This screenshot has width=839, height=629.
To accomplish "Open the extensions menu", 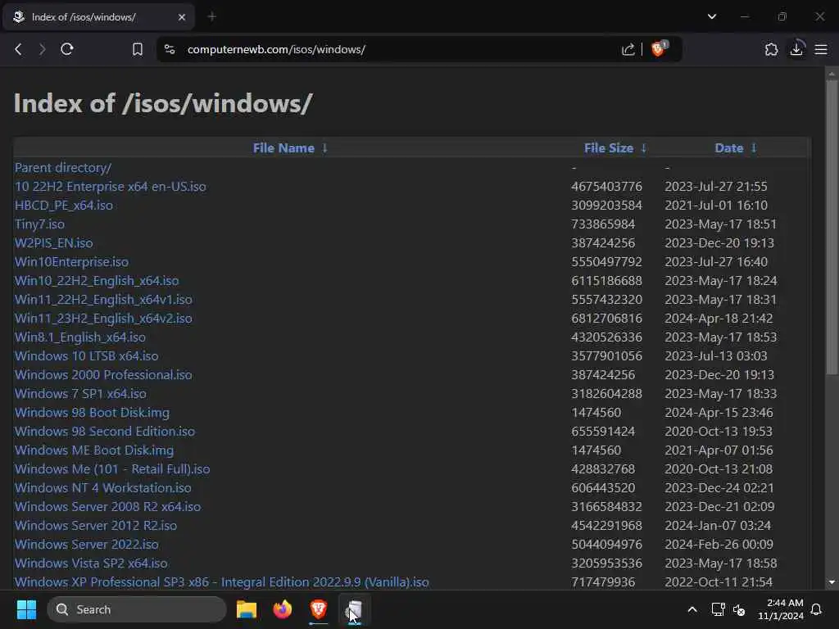I will (x=771, y=49).
